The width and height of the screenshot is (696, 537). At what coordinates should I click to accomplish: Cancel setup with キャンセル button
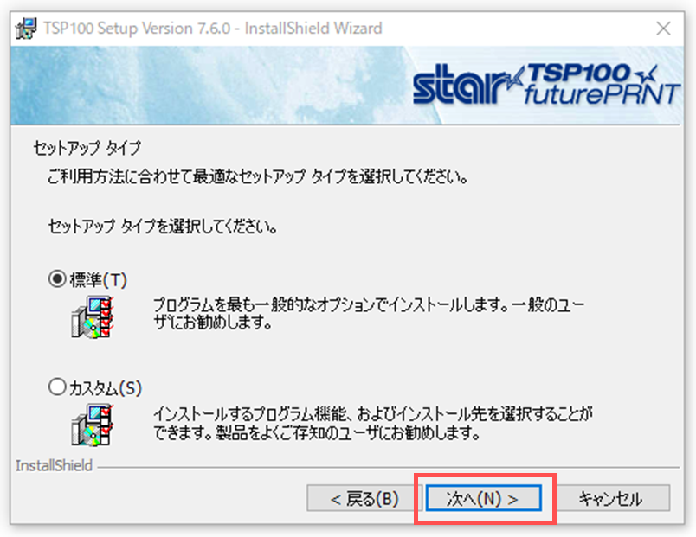(x=611, y=498)
